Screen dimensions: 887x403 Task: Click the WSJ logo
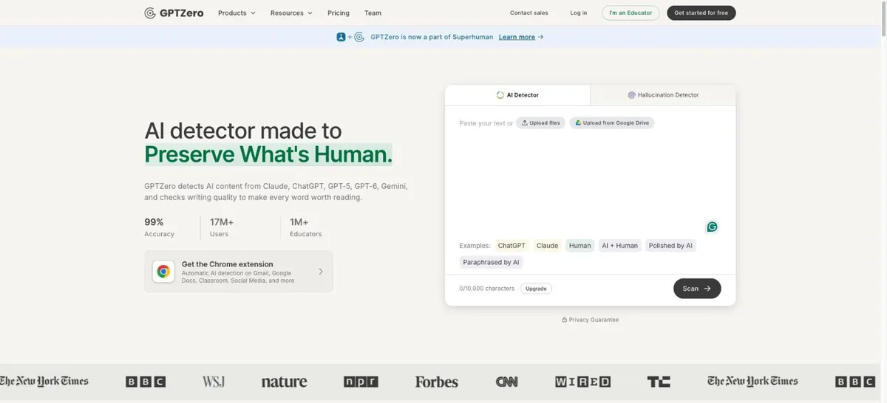214,382
